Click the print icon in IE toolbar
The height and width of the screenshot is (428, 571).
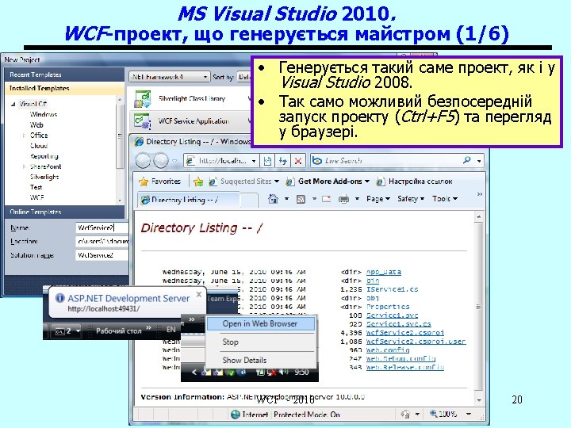pos(343,199)
